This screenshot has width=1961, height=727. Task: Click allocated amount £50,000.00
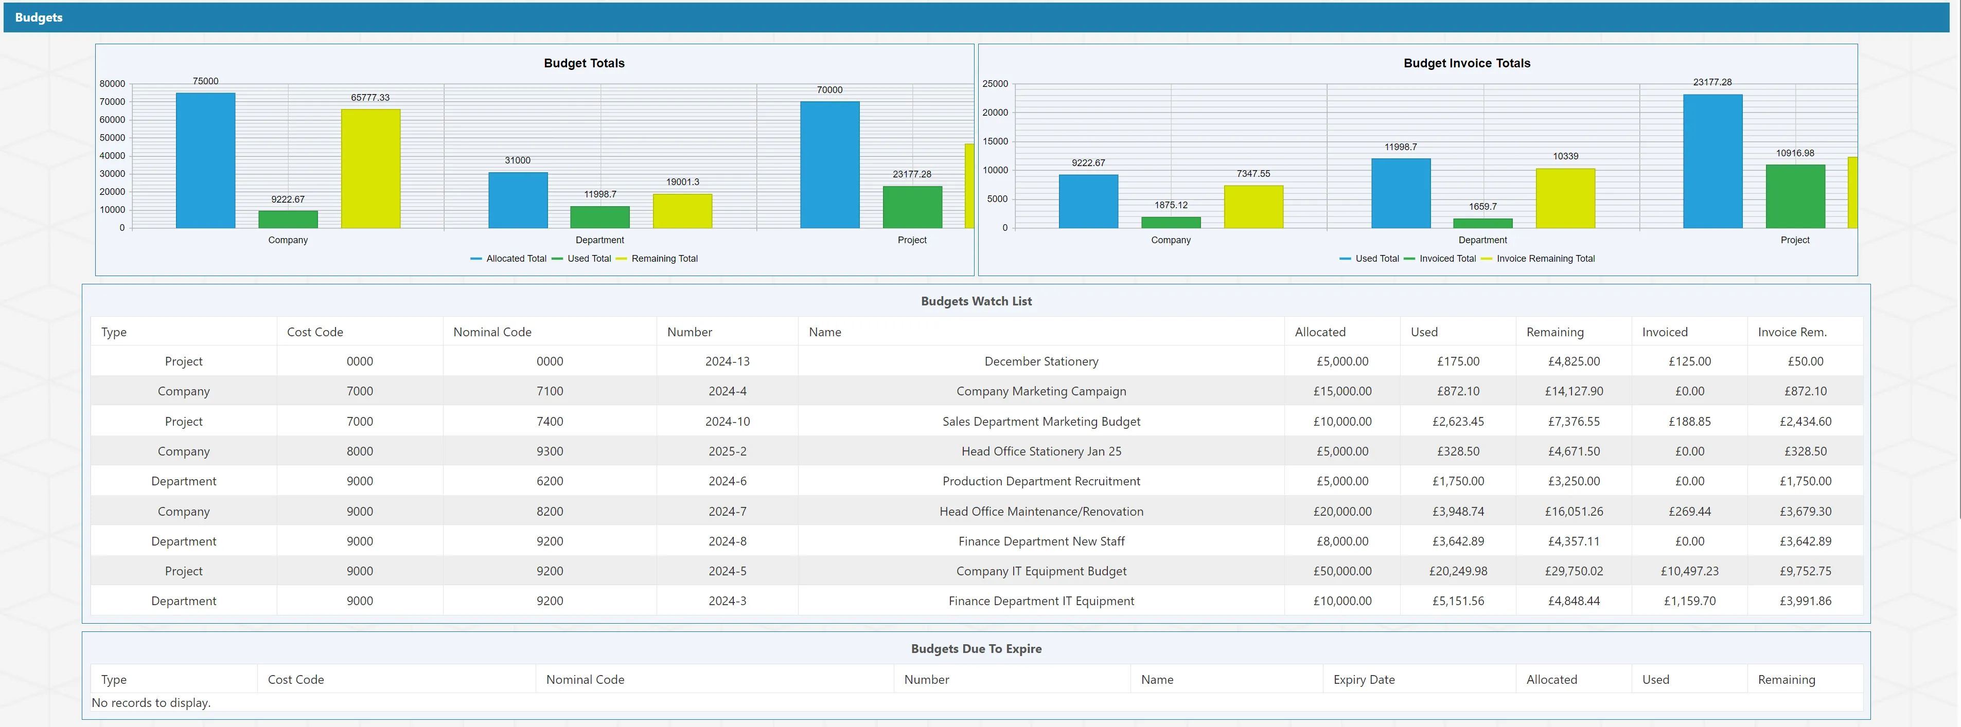tap(1342, 571)
